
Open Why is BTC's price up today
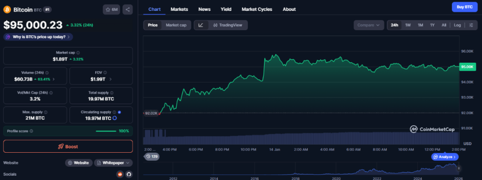(38, 37)
